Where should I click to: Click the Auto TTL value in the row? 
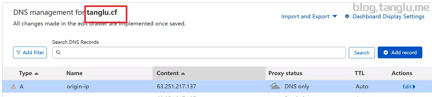point(362,87)
